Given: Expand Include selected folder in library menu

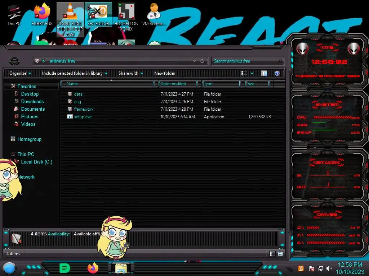Looking at the screenshot, I should (x=75, y=73).
